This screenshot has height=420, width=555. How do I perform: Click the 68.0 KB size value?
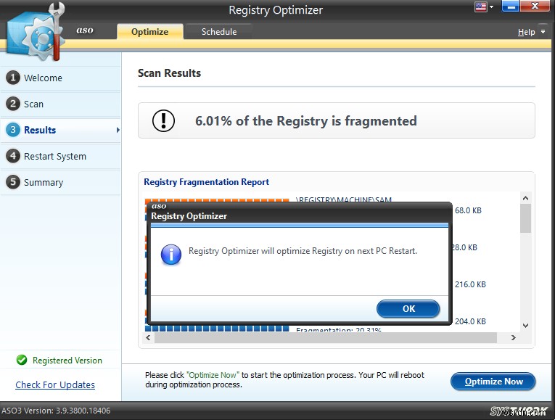point(468,210)
